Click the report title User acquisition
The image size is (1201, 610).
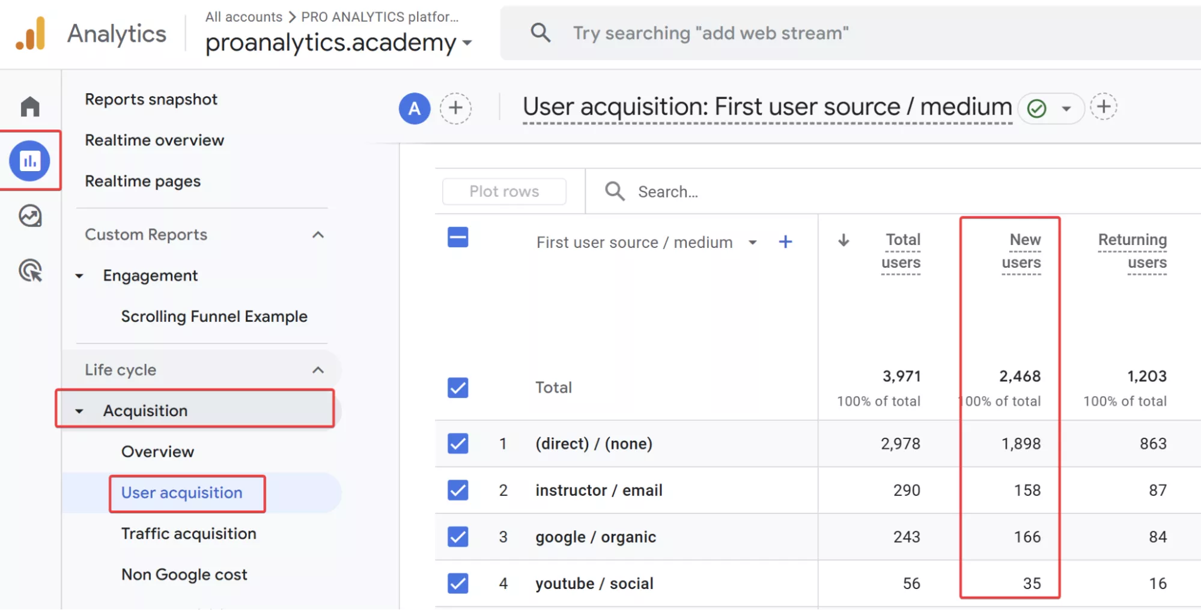(767, 107)
